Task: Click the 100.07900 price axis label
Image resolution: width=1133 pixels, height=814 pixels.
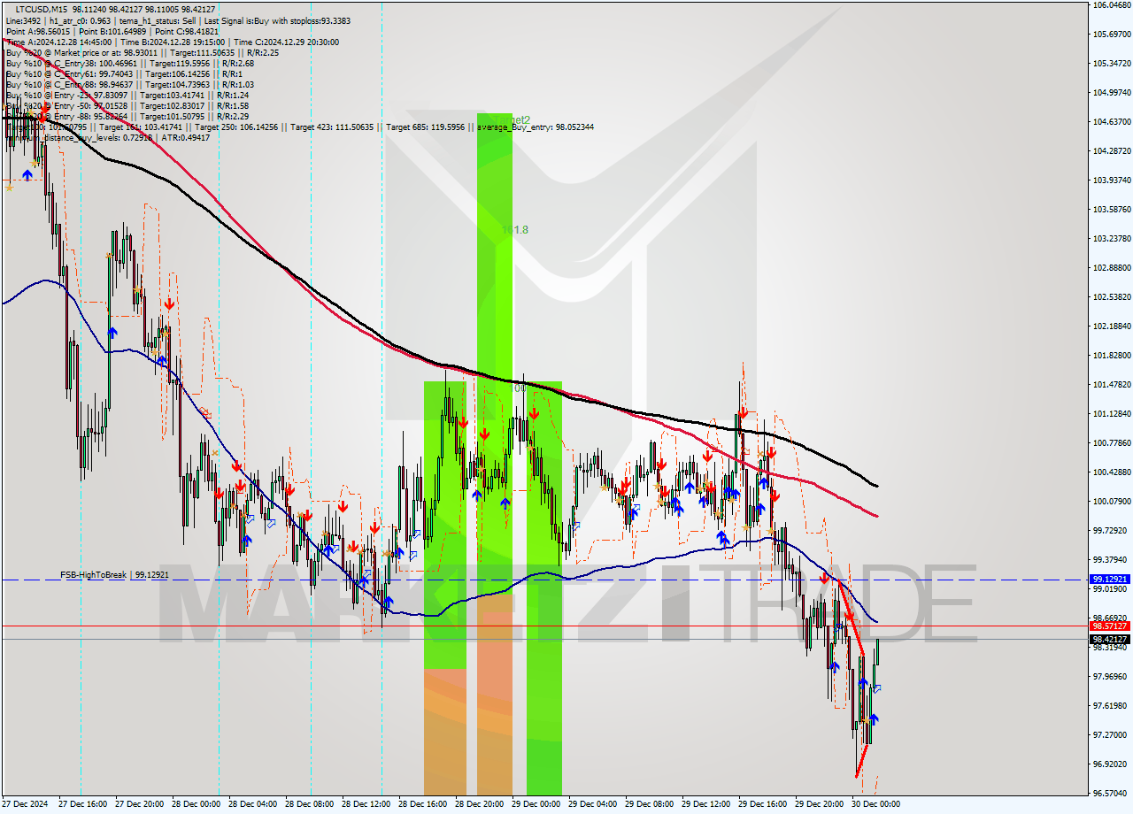Action: [x=1111, y=501]
